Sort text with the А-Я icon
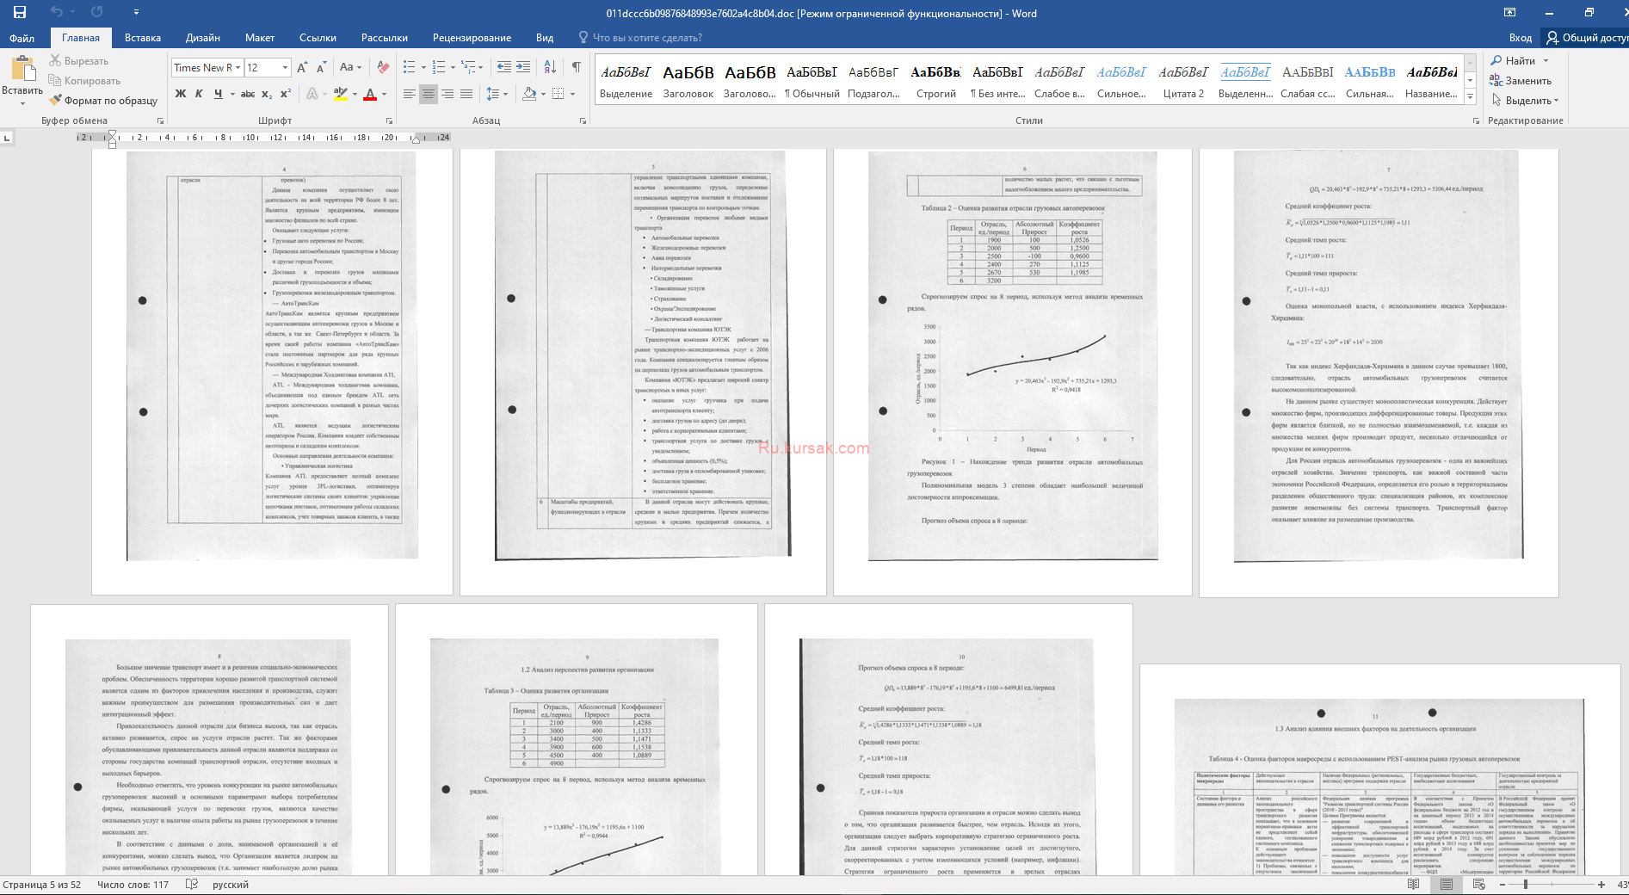The image size is (1629, 895). tap(551, 67)
